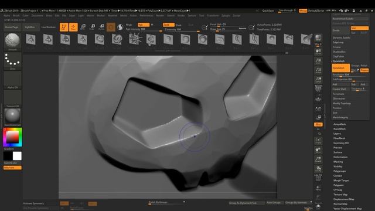Expand the EdgeLoop section
Viewport: 375px width, 211px height.
coord(338,42)
